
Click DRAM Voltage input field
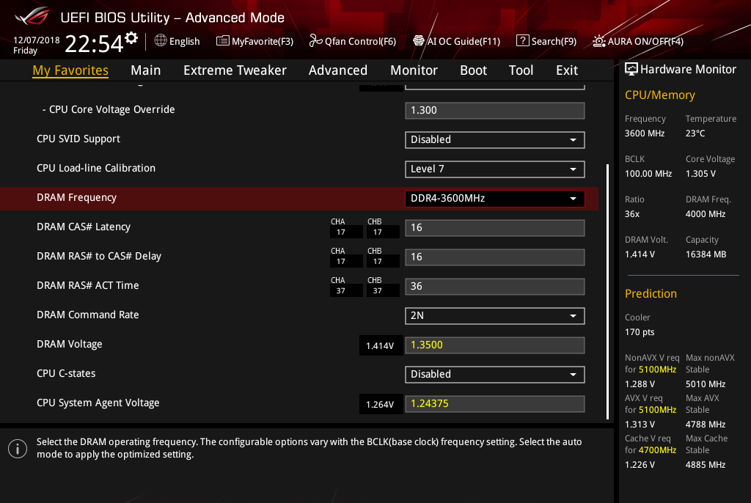[x=495, y=345]
